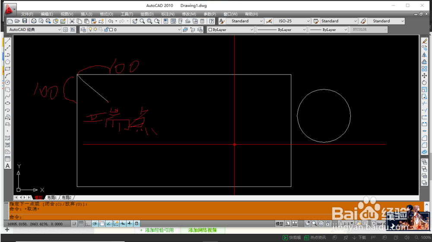Screen dimensions: 432x242
Task: Choose the Array modify tool
Action: click(424, 68)
